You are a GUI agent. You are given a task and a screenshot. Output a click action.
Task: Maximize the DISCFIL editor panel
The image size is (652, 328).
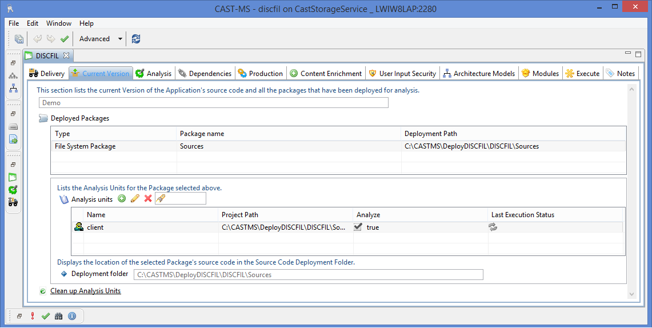point(637,54)
